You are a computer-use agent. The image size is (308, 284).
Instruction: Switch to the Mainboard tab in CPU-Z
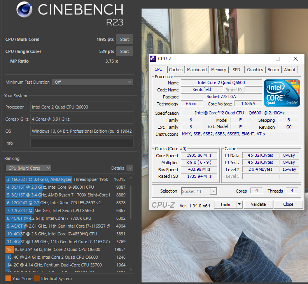tap(197, 70)
